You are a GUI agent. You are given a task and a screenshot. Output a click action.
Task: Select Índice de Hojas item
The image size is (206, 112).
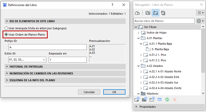click(x=157, y=33)
